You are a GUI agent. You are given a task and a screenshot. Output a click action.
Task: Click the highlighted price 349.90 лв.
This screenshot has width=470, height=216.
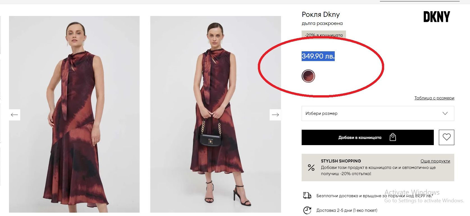pos(318,56)
